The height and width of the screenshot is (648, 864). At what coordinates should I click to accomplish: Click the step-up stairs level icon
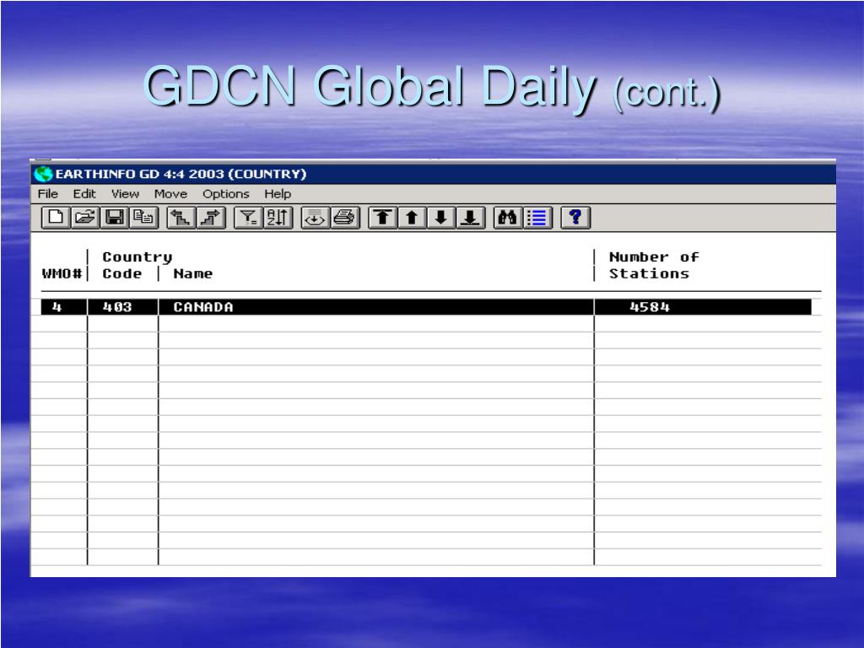(181, 217)
